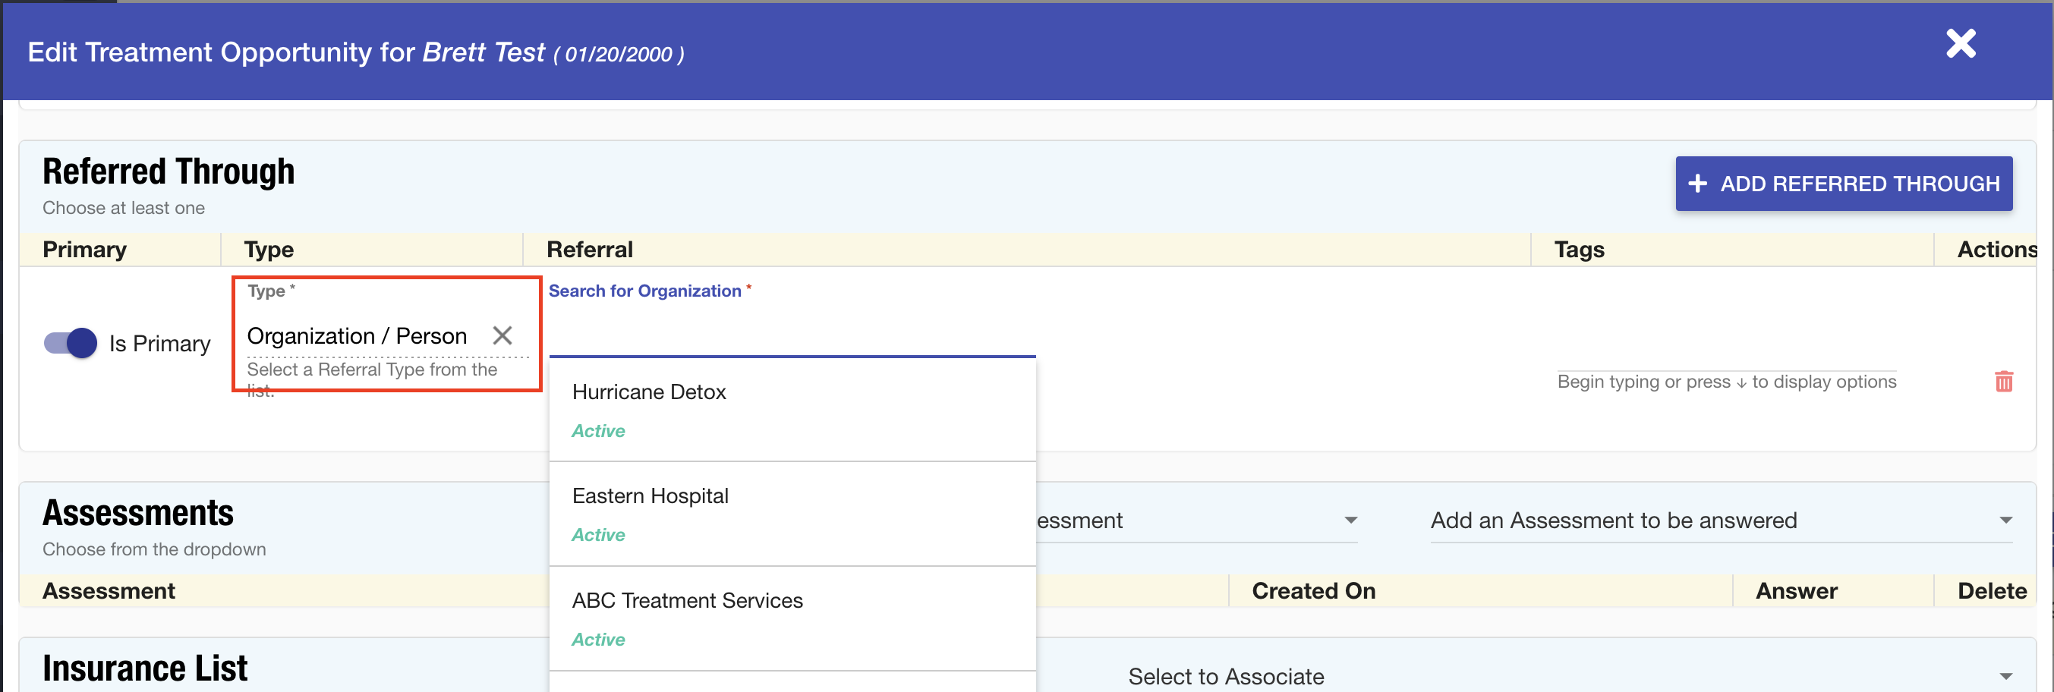Image resolution: width=2054 pixels, height=692 pixels.
Task: Click the Tags field to display options
Action: click(x=1725, y=382)
